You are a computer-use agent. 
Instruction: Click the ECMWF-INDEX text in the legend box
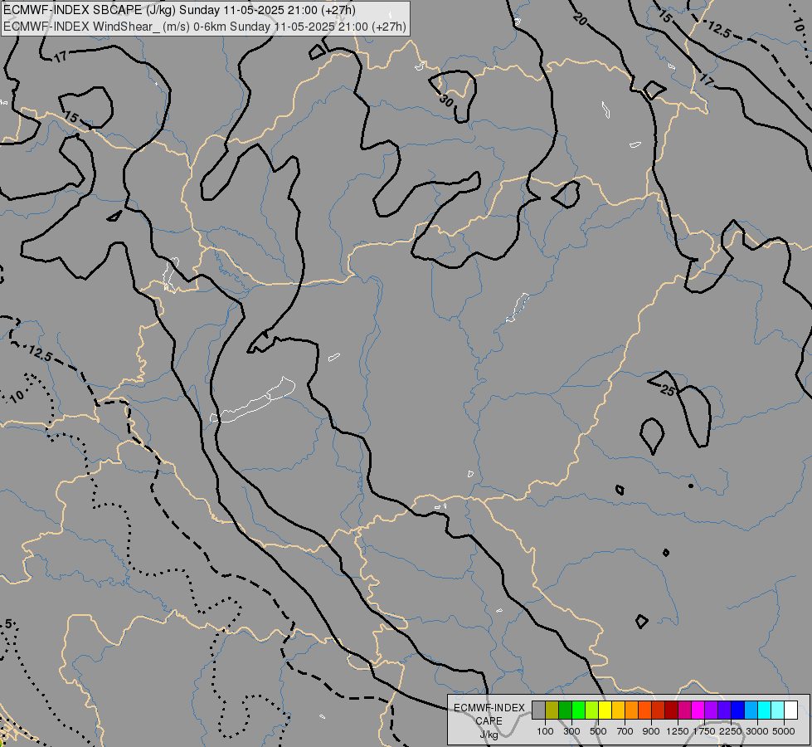pyautogui.click(x=489, y=708)
